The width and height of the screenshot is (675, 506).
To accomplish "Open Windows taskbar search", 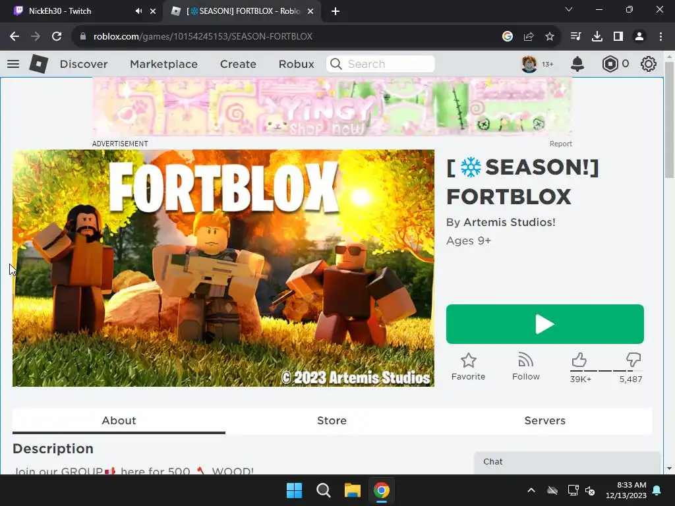I will click(323, 490).
